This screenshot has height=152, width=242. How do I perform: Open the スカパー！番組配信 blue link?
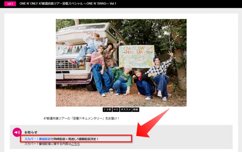coord(37,139)
